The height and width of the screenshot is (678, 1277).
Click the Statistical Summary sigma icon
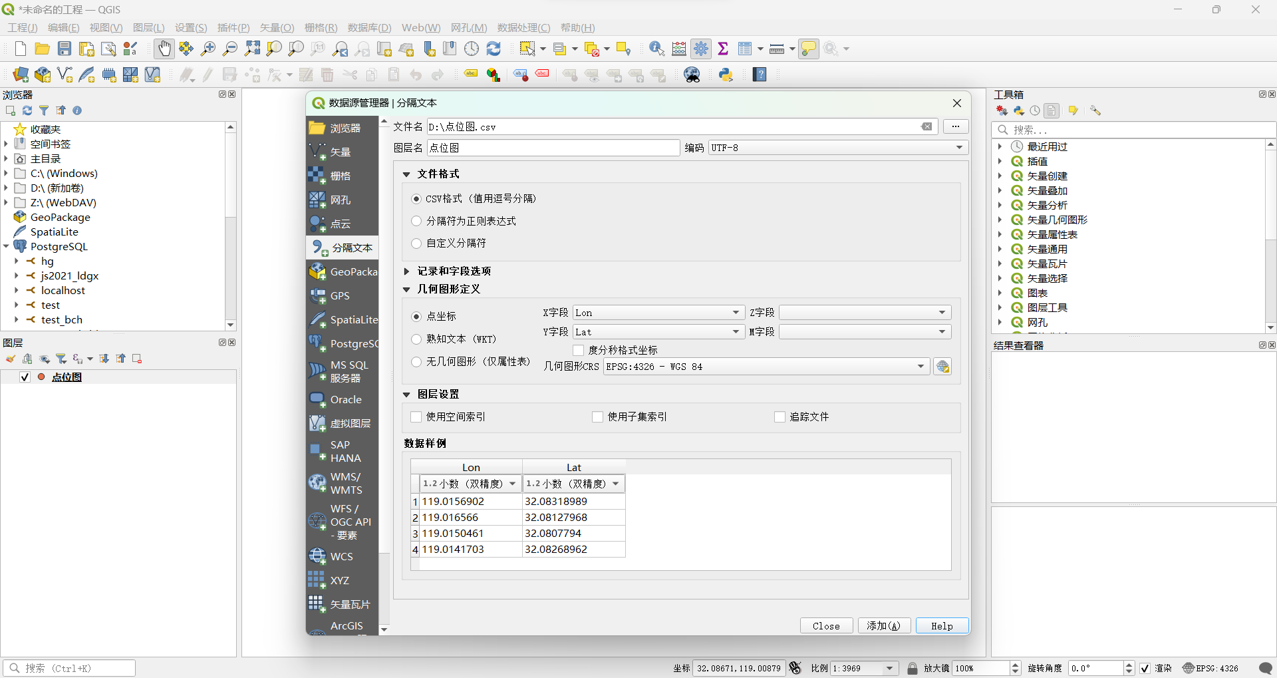click(723, 49)
